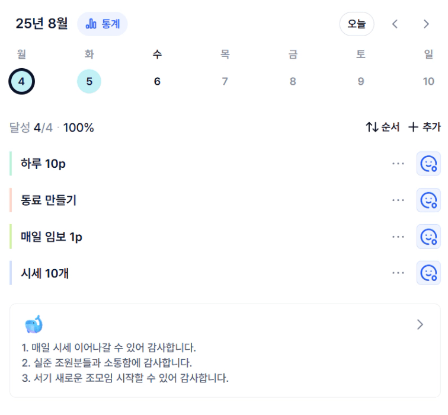Click the 순서 sort order button
448x415 pixels.
pos(383,127)
